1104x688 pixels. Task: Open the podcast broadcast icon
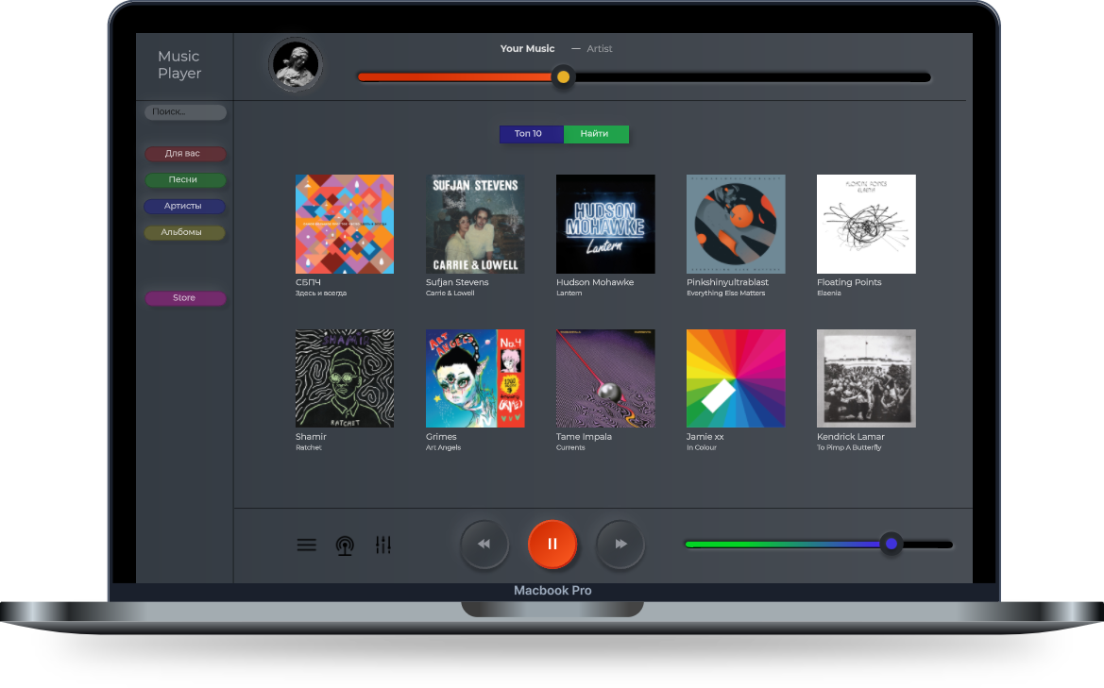[345, 545]
